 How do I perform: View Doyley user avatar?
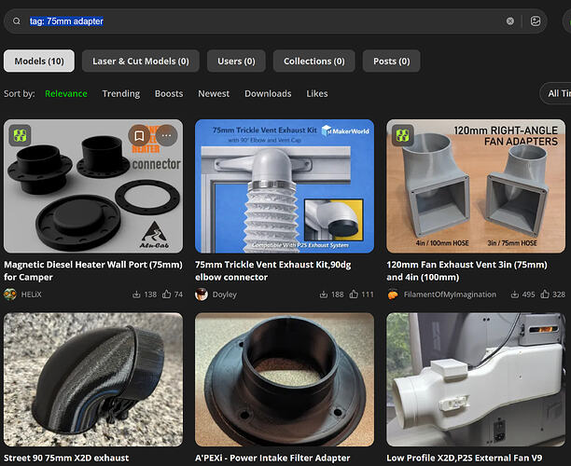coord(202,295)
